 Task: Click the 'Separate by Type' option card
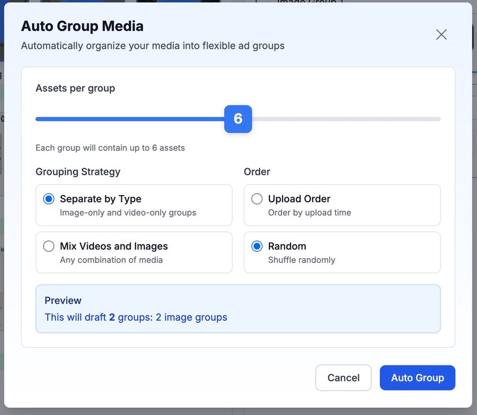click(134, 205)
